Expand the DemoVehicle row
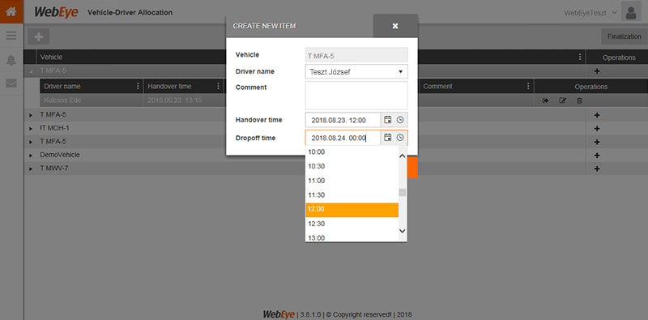648x320 pixels. 31,156
